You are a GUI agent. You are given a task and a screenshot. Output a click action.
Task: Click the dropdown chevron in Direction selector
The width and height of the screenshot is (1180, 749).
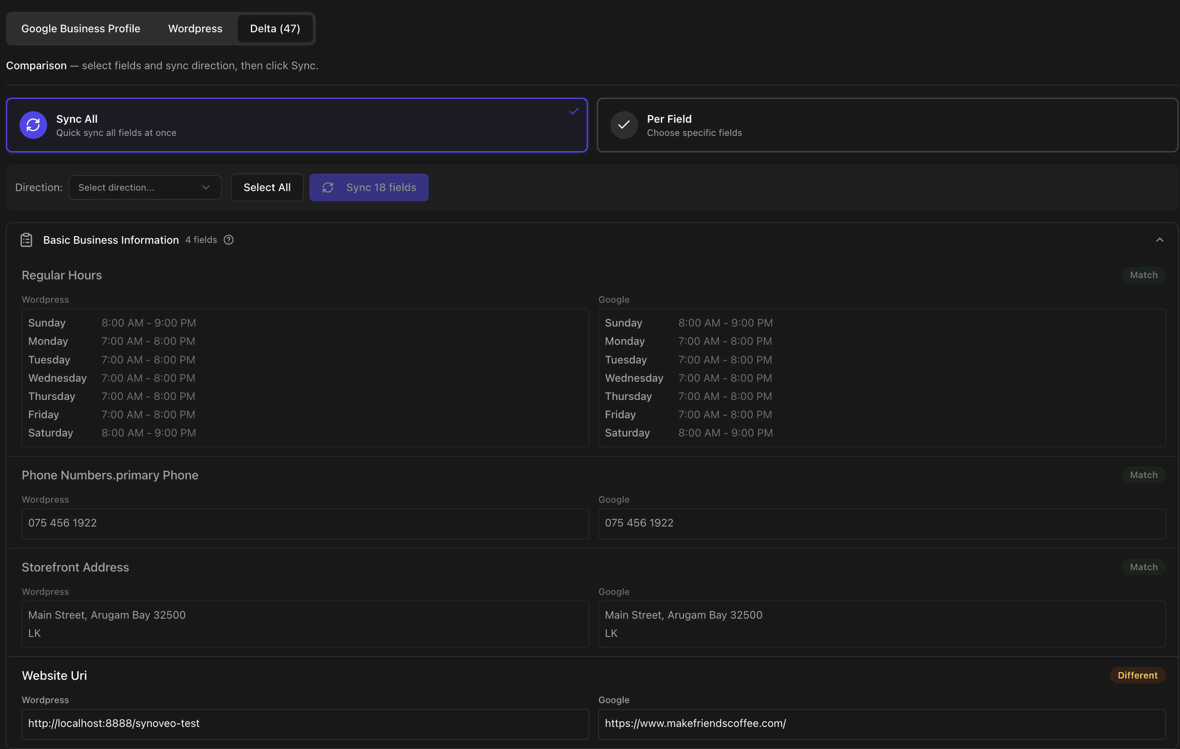206,187
